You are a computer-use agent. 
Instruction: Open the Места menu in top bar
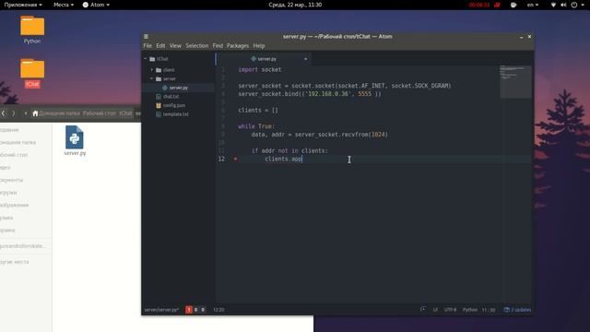[64, 5]
